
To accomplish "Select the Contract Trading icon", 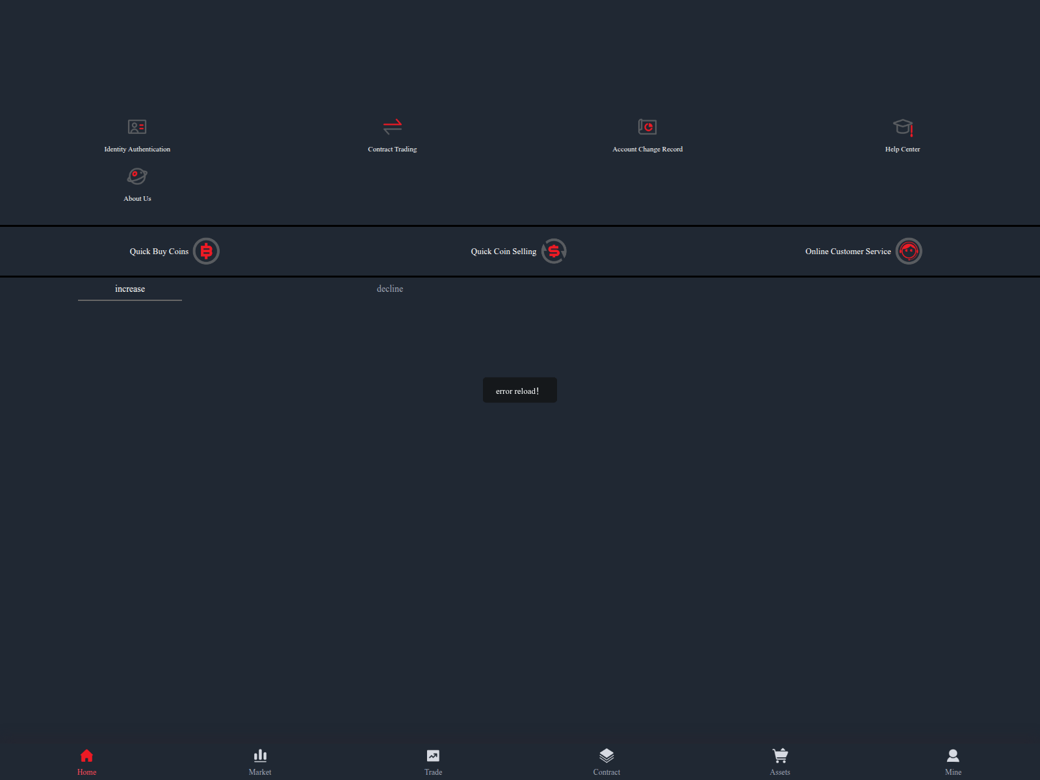I will tap(392, 127).
